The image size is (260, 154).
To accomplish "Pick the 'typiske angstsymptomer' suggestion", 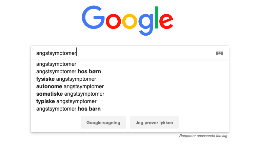I will pyautogui.click(x=130, y=101).
